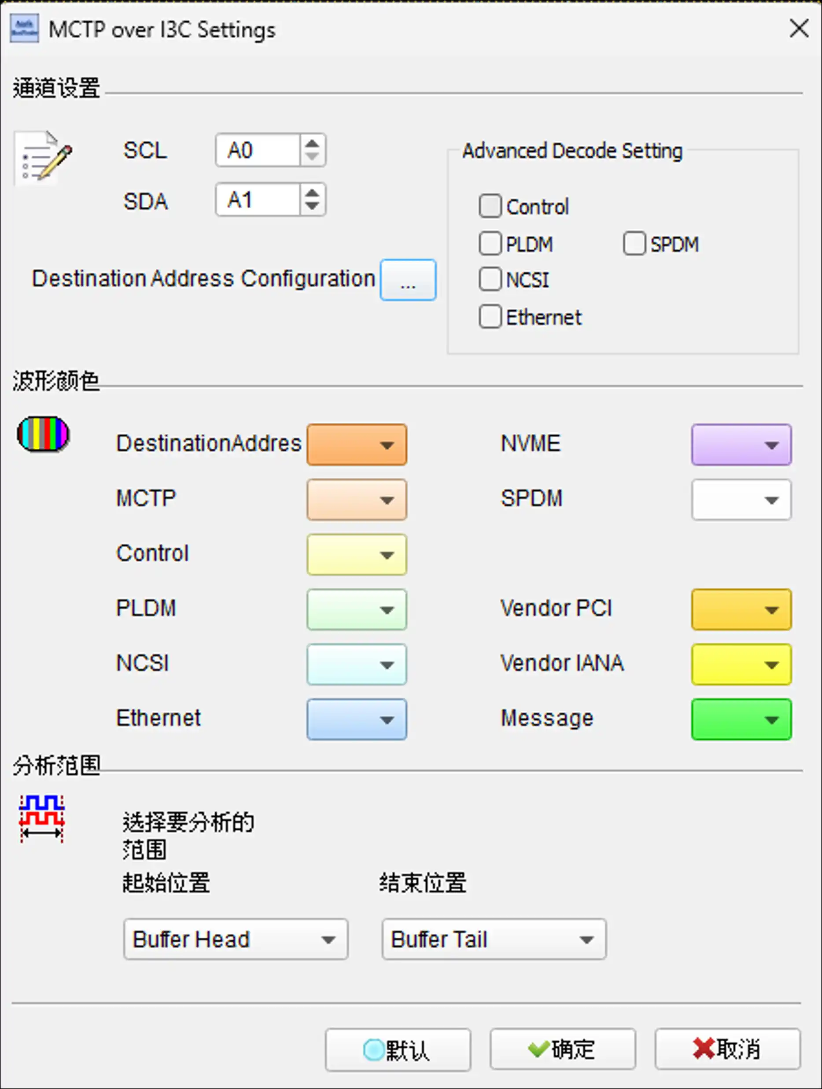Reset settings with the 默认 button
This screenshot has height=1089, width=822.
[398, 1049]
